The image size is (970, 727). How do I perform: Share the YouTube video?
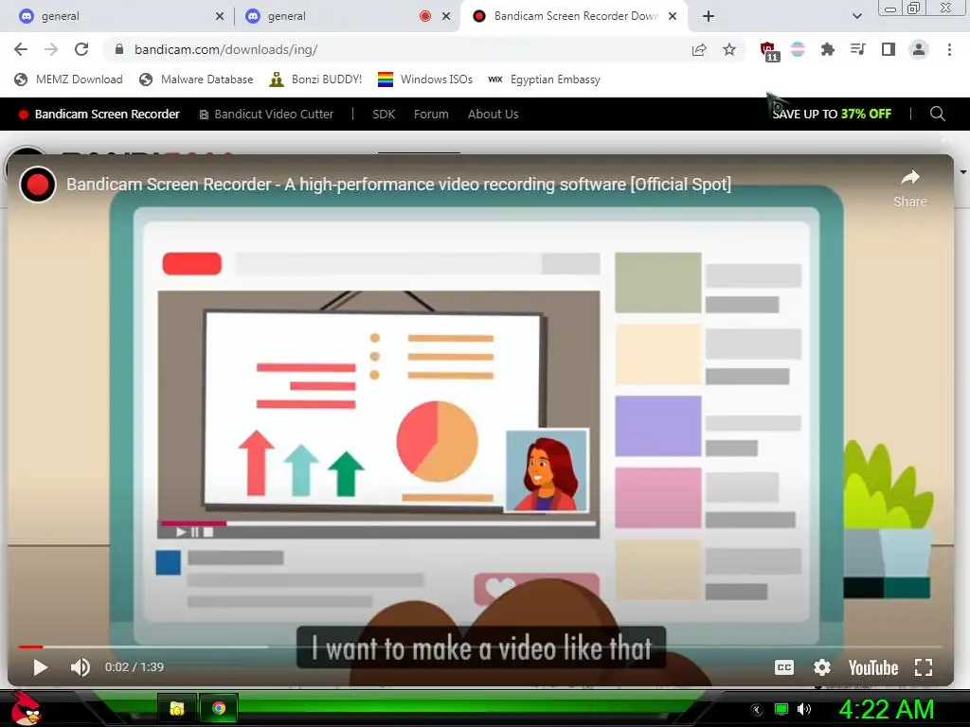910,188
